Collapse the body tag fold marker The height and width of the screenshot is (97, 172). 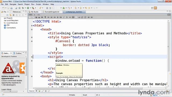32,76
